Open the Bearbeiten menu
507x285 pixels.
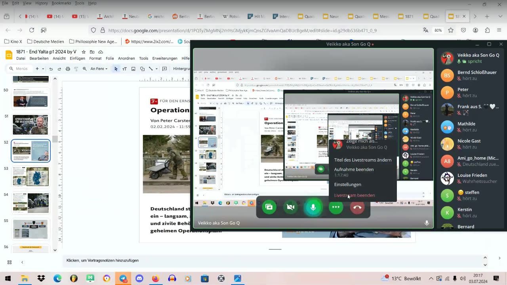click(x=39, y=58)
